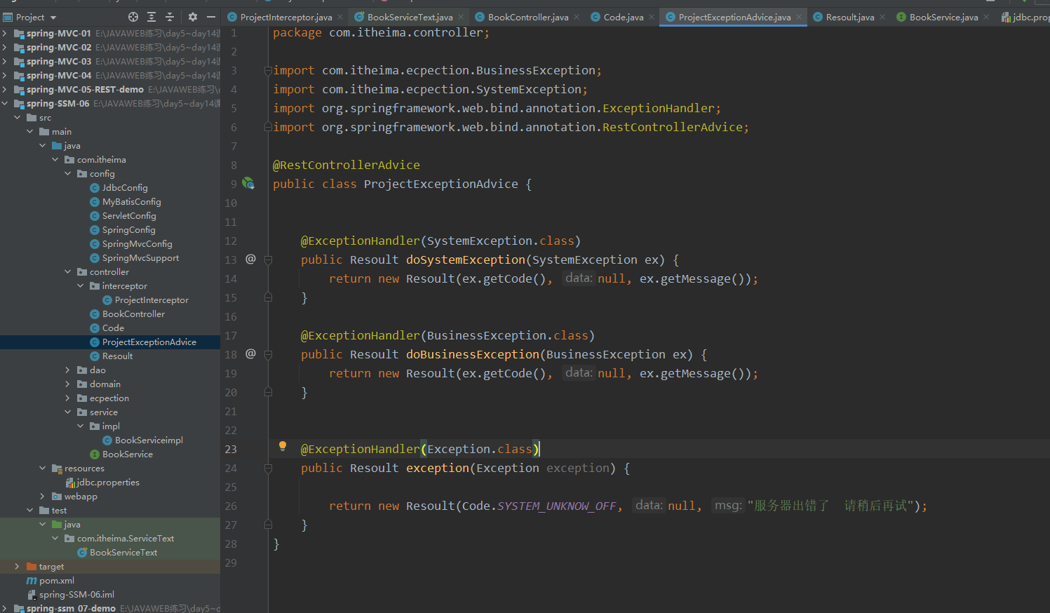Image resolution: width=1050 pixels, height=613 pixels.
Task: Click the Spring bean gutter icon on line 9
Action: tap(248, 184)
